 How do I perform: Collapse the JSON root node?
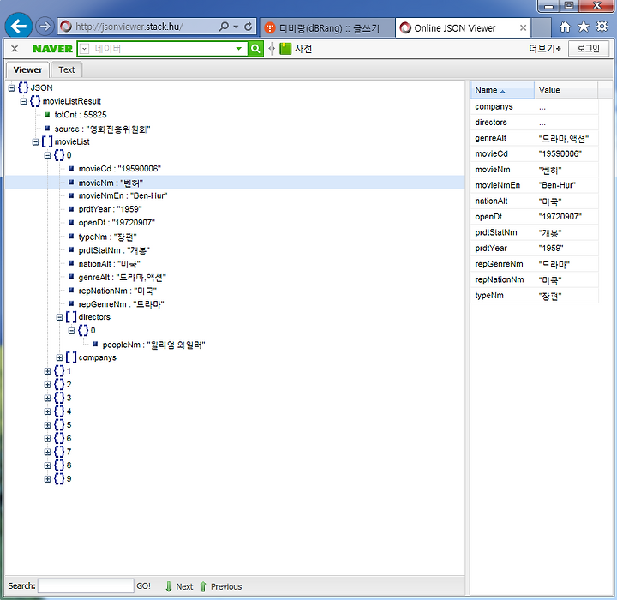point(12,87)
